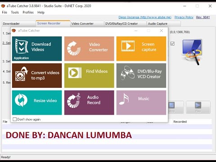This screenshot has height=162, width=216.
Task: Click the Resize video arrows icon
Action: click(21, 100)
